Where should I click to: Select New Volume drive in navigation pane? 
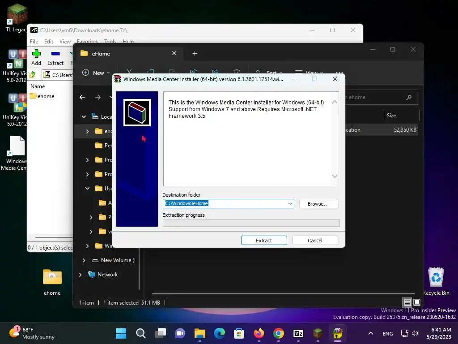click(x=114, y=260)
